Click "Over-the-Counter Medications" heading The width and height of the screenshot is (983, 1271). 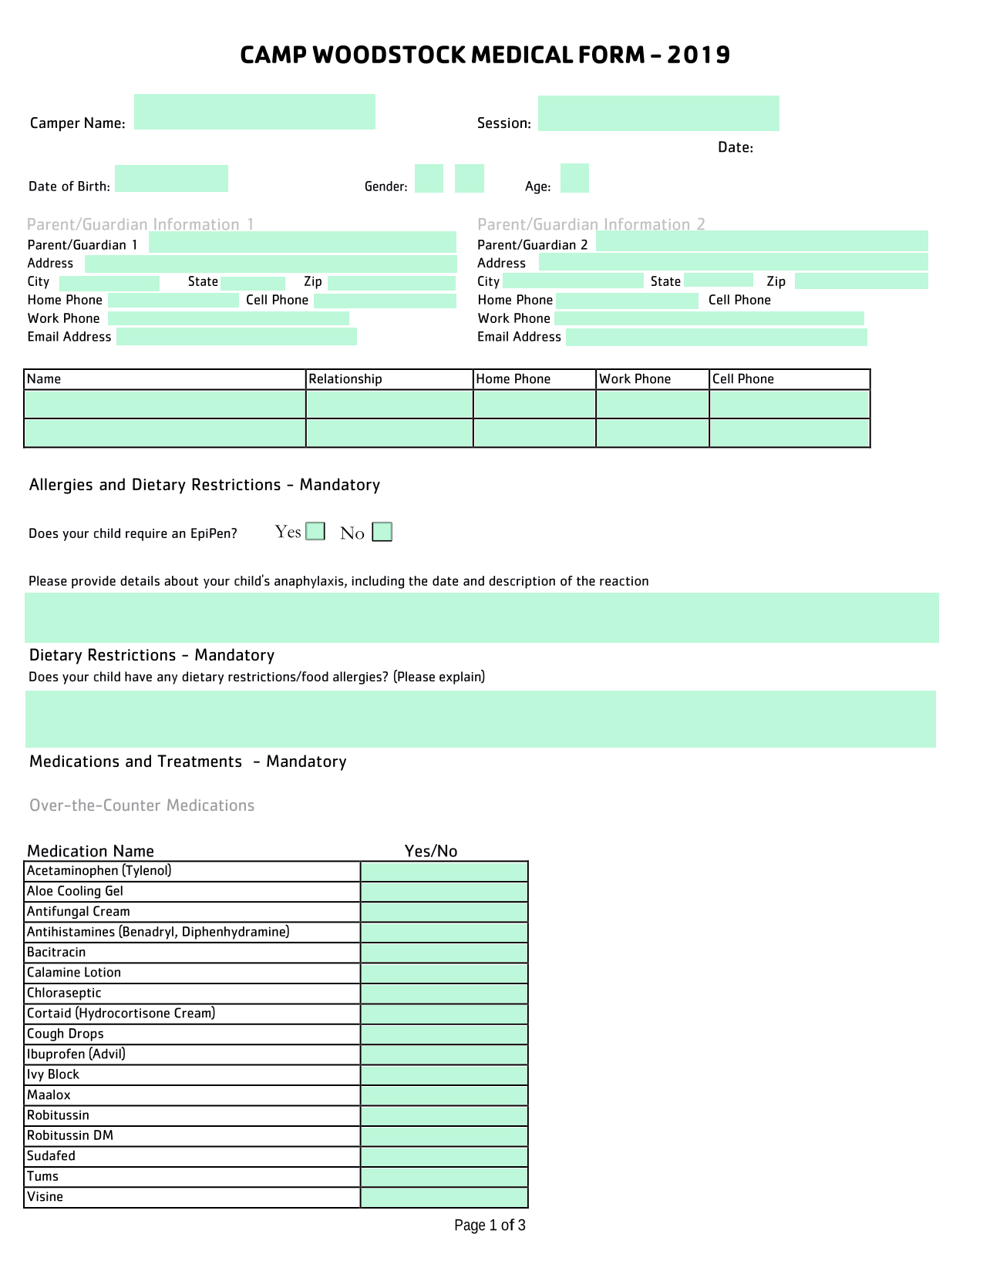pos(142,805)
